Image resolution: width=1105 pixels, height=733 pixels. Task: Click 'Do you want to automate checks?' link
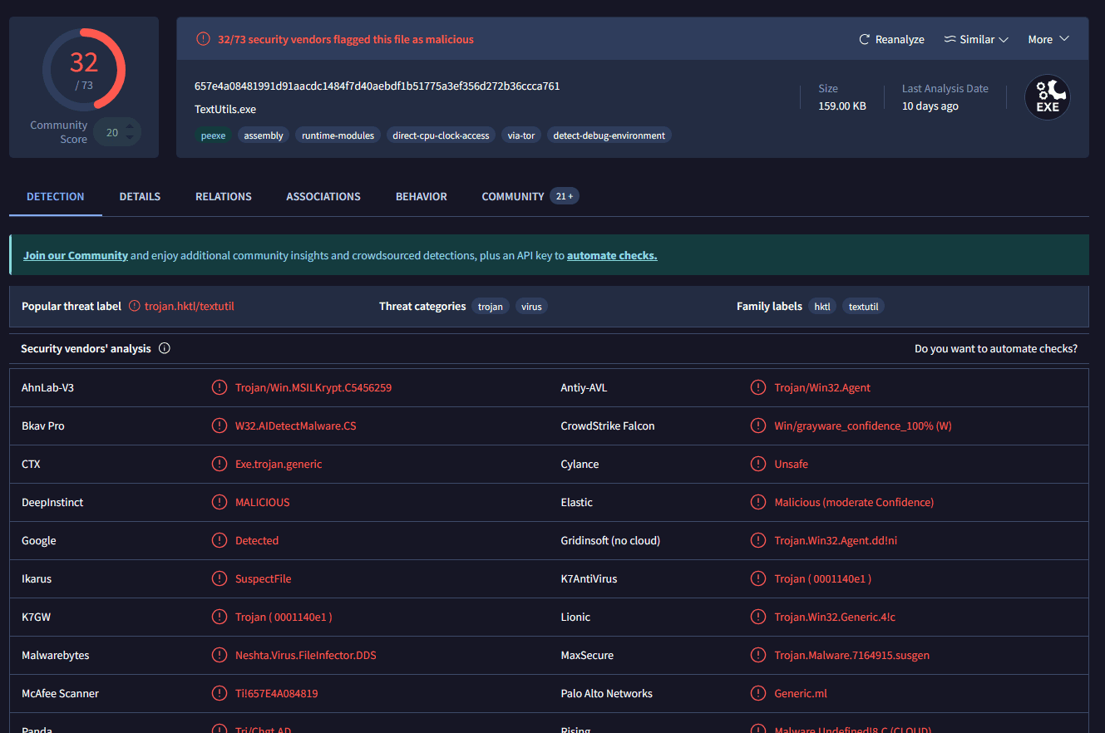point(995,348)
